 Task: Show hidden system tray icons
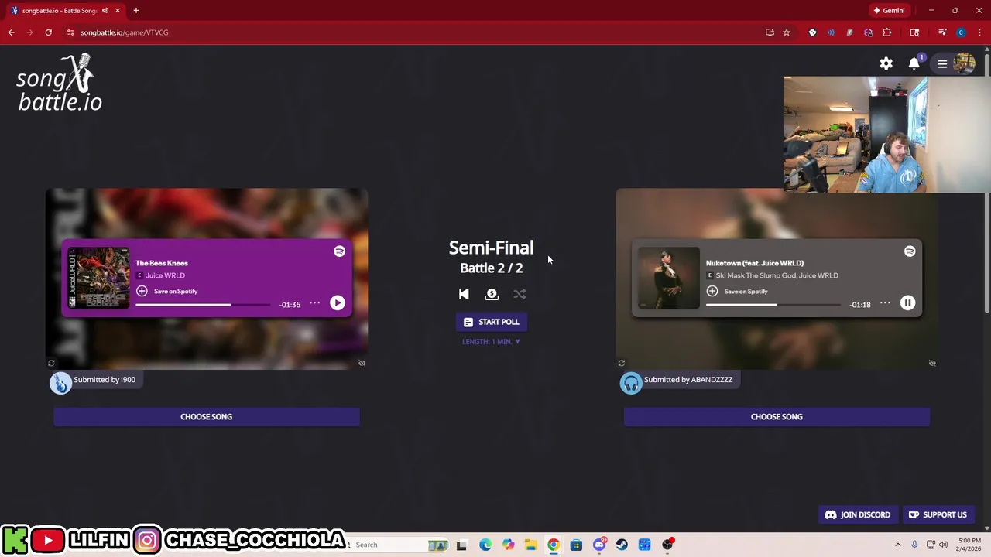pyautogui.click(x=898, y=545)
